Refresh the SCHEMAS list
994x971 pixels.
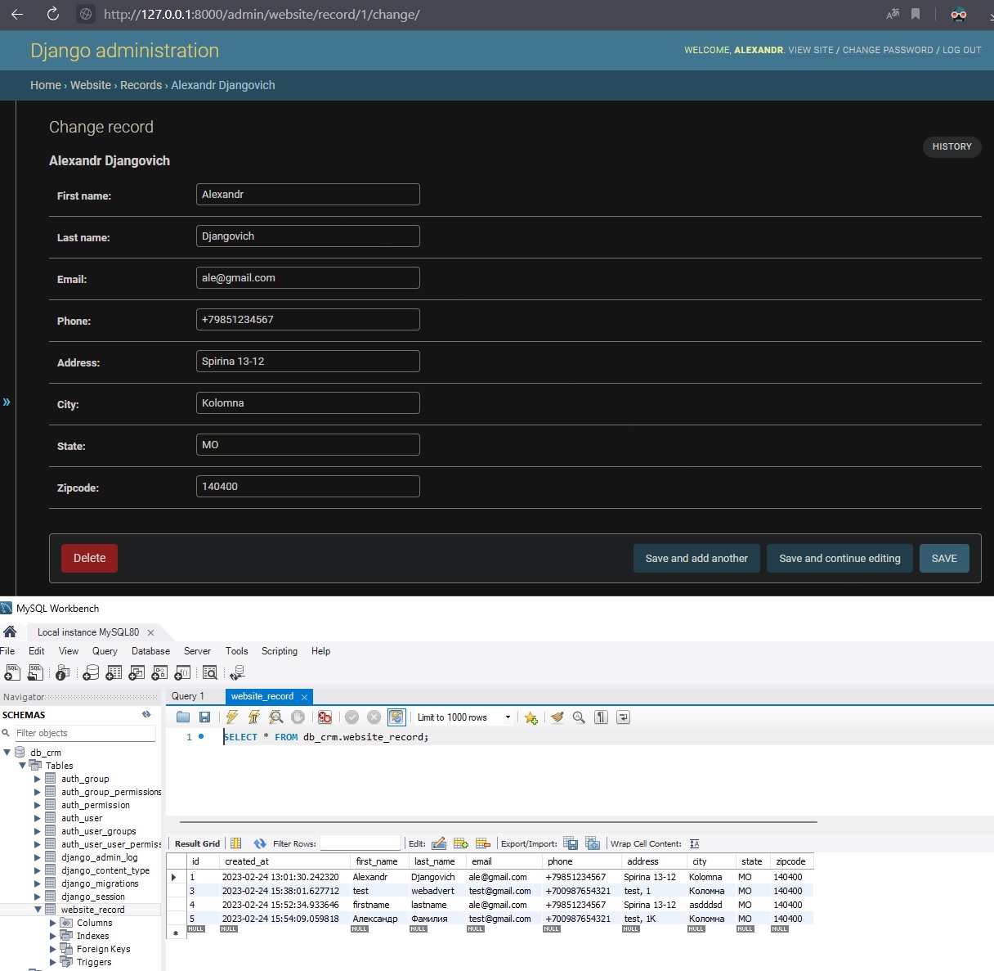(146, 714)
